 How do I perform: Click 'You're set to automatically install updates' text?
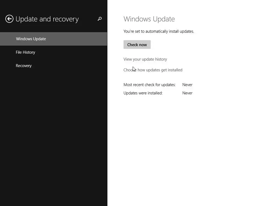(x=159, y=31)
